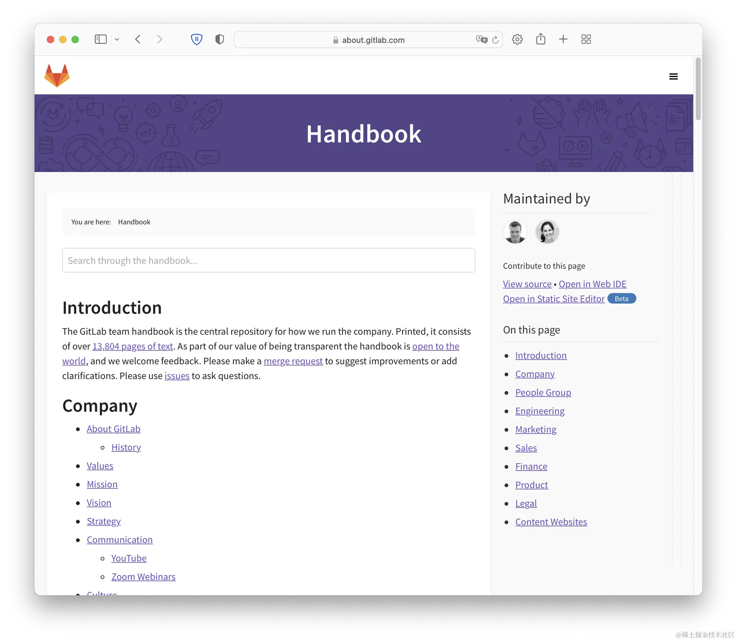Toggle the Safari sidebar
This screenshot has width=737, height=641.
[100, 39]
